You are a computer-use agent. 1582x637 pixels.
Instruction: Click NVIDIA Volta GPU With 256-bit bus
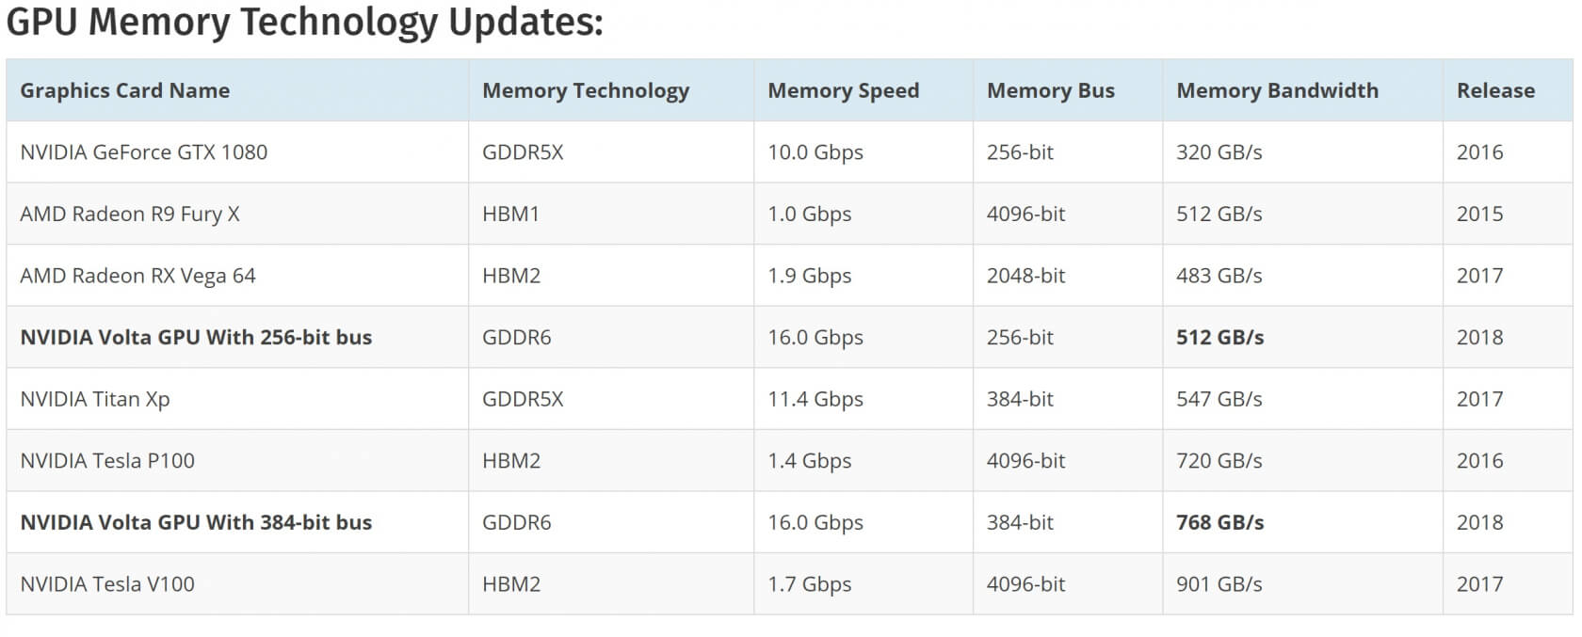(196, 337)
